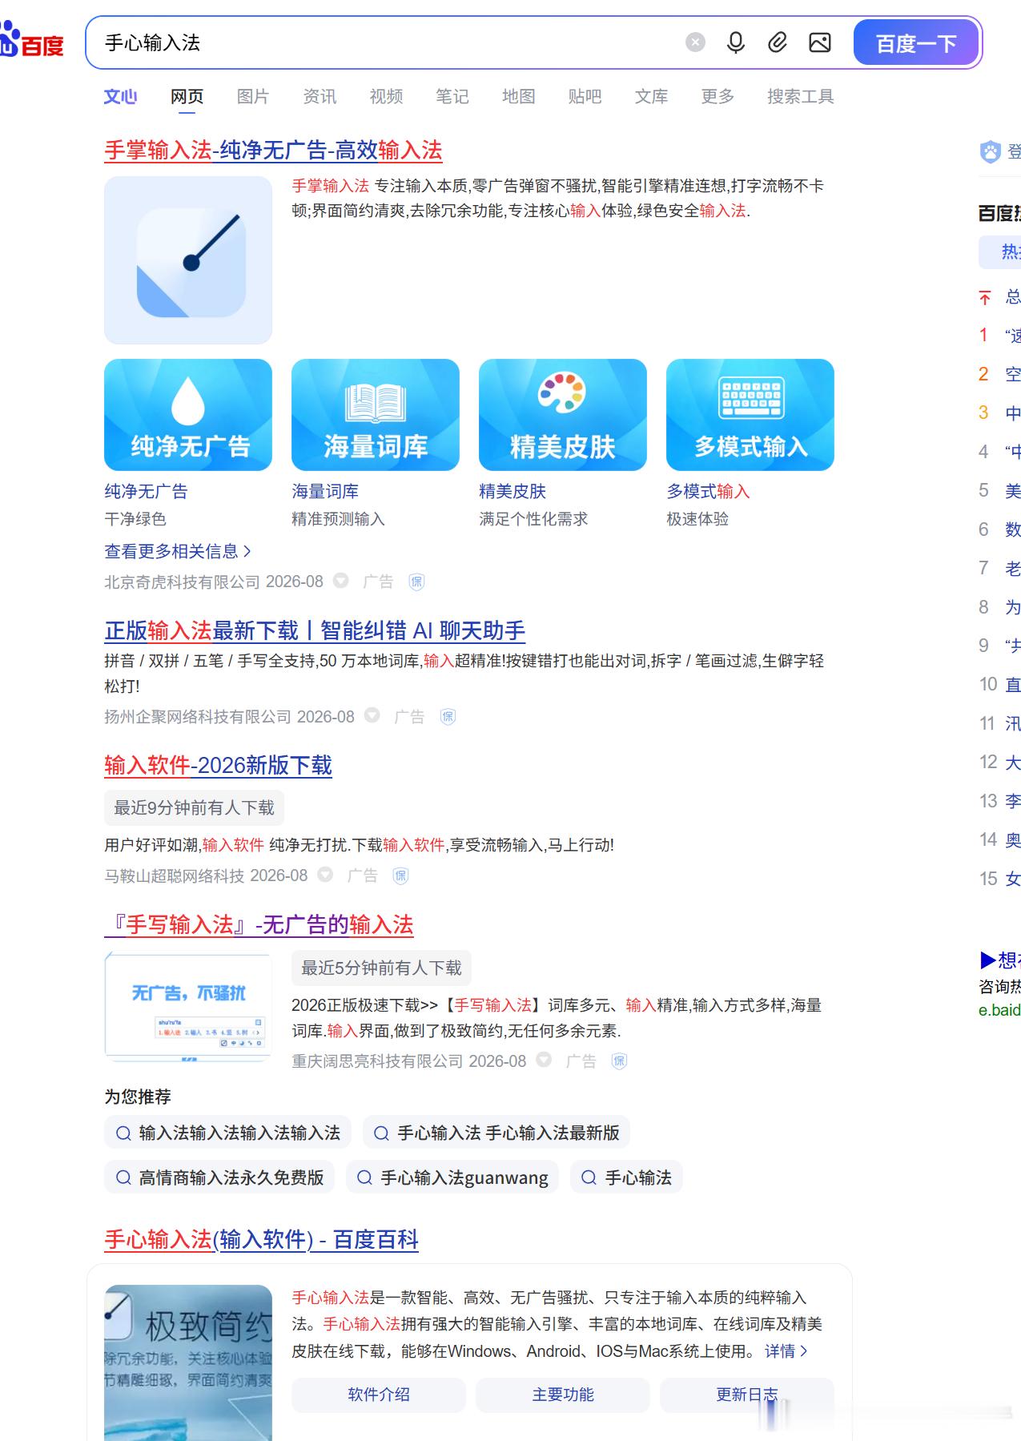Open the 无广告，不骚扰 ad thumbnail
This screenshot has height=1441, width=1021.
click(188, 1007)
